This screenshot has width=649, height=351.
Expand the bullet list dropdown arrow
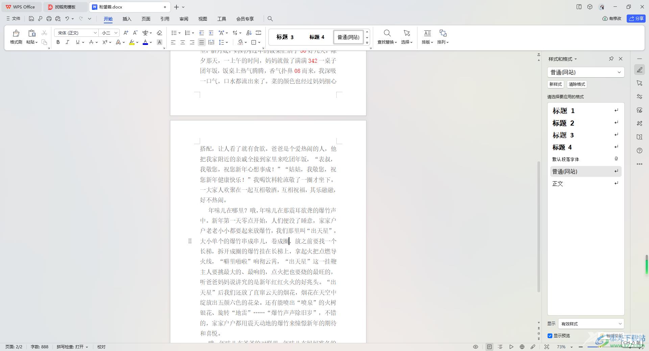click(x=179, y=33)
